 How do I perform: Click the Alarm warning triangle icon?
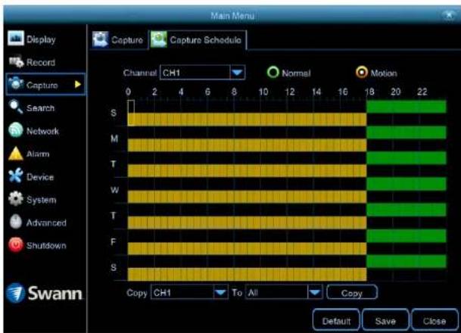tap(16, 154)
